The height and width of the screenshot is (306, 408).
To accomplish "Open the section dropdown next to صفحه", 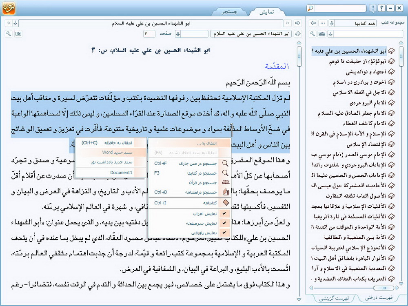I will click(178, 34).
